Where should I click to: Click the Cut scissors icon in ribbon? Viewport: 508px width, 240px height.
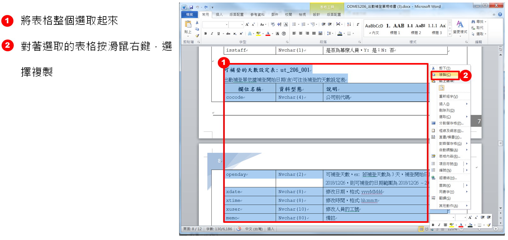point(197,23)
